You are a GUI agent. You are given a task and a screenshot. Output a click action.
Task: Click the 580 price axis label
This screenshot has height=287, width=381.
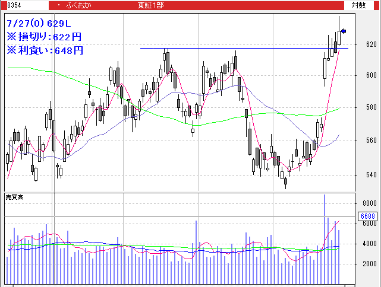(371, 108)
